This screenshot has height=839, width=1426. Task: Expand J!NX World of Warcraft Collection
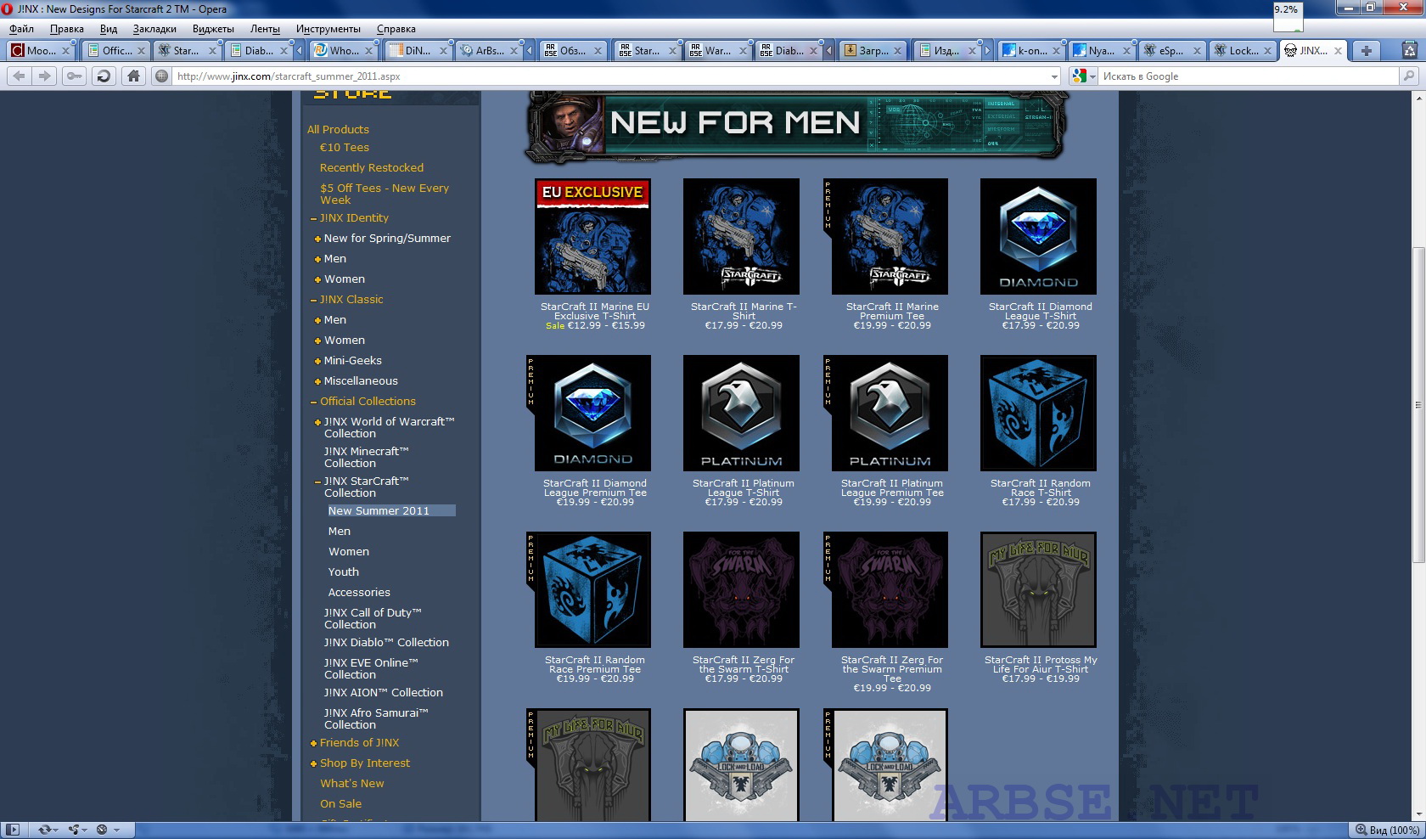(317, 422)
